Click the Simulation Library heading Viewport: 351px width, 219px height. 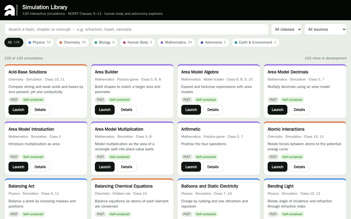(45, 7)
